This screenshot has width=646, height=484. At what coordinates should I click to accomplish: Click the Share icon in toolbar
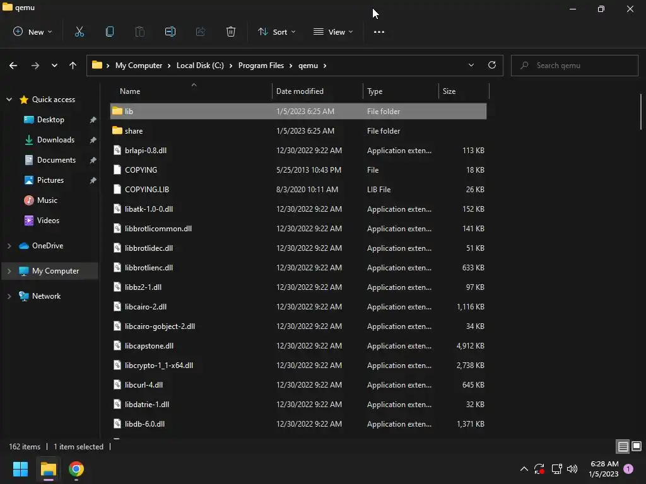pyautogui.click(x=201, y=32)
